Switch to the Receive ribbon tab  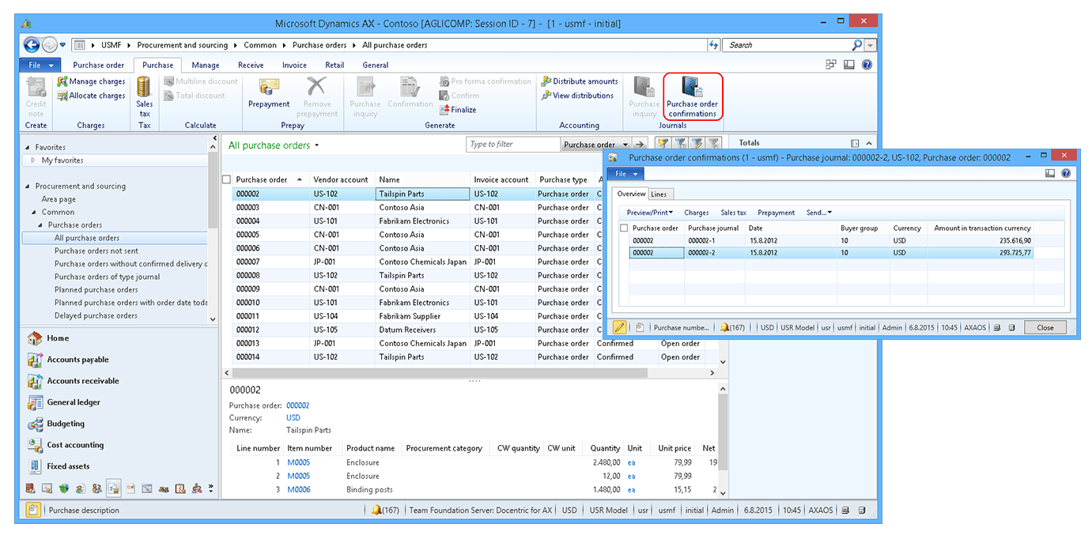click(x=251, y=65)
